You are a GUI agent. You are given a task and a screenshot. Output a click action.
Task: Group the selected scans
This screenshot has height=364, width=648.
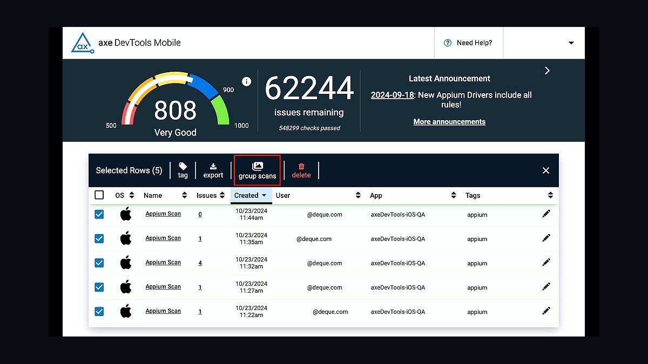pyautogui.click(x=257, y=170)
